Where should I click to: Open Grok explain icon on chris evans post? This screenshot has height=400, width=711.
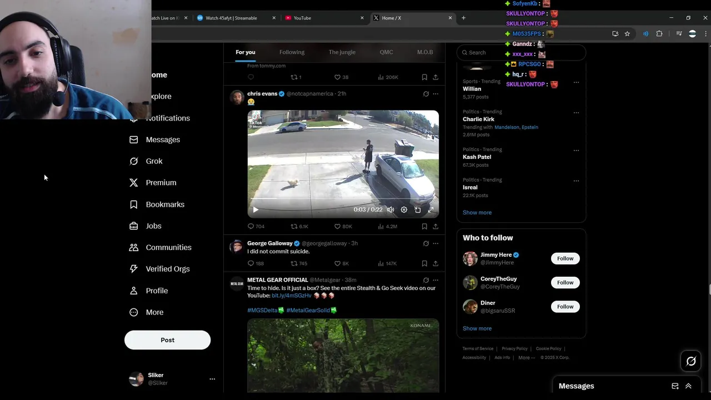[x=426, y=94]
